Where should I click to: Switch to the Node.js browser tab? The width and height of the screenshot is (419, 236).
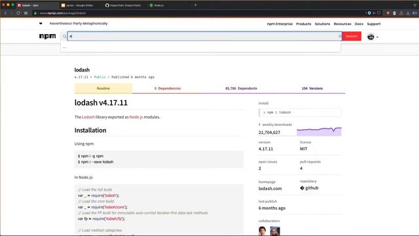pos(158,5)
